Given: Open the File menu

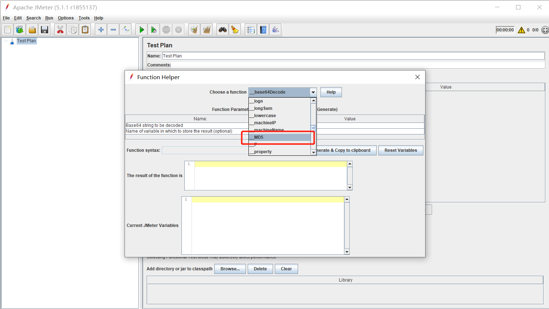Looking at the screenshot, I should click(6, 18).
